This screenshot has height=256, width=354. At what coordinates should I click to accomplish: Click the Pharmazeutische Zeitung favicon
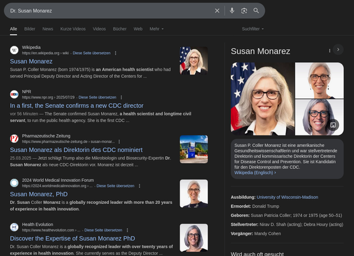click(14, 139)
